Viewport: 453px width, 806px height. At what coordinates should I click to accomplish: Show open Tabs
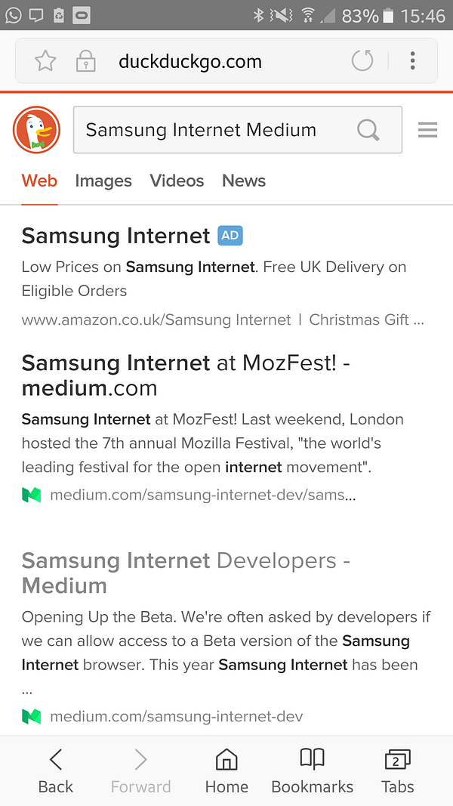[397, 770]
